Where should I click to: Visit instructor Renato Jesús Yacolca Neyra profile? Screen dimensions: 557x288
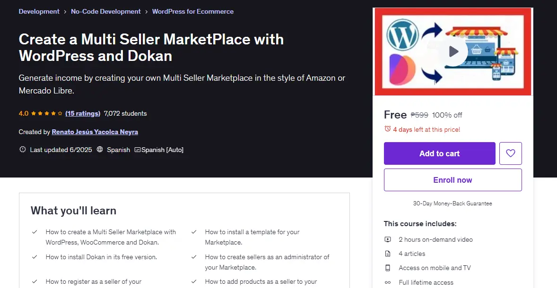pyautogui.click(x=95, y=132)
